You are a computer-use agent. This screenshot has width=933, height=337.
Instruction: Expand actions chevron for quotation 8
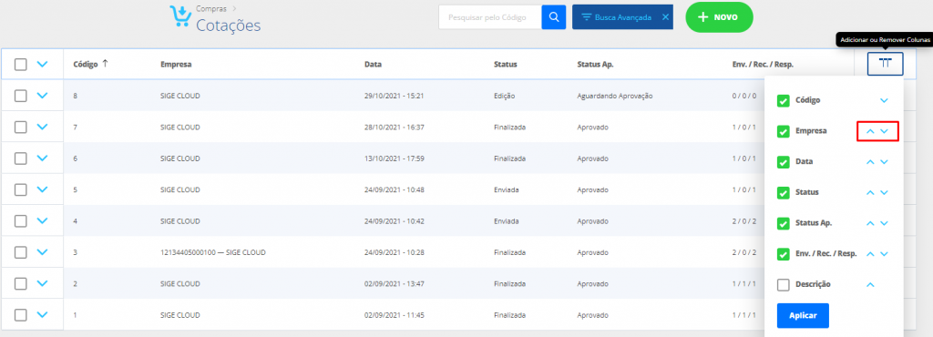coord(42,95)
